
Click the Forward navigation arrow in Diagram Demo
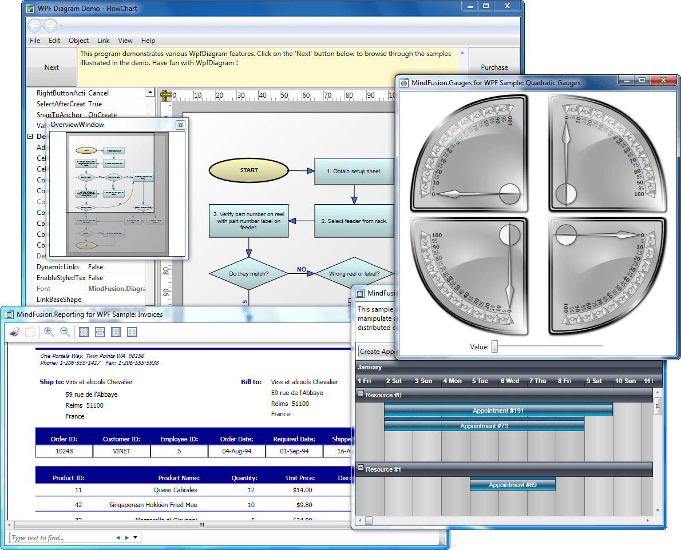tap(50, 26)
